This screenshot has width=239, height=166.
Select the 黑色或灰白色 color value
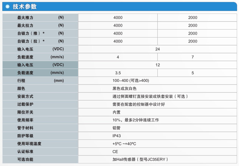click(x=124, y=88)
